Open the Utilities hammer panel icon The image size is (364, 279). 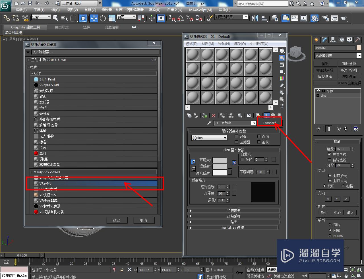click(x=358, y=40)
